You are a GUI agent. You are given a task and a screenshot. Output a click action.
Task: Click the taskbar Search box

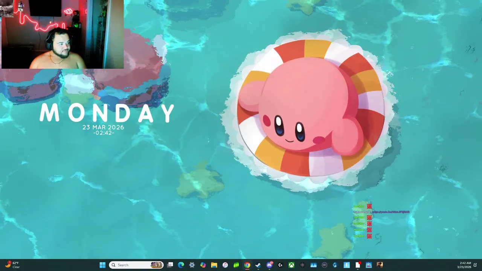tap(136, 265)
